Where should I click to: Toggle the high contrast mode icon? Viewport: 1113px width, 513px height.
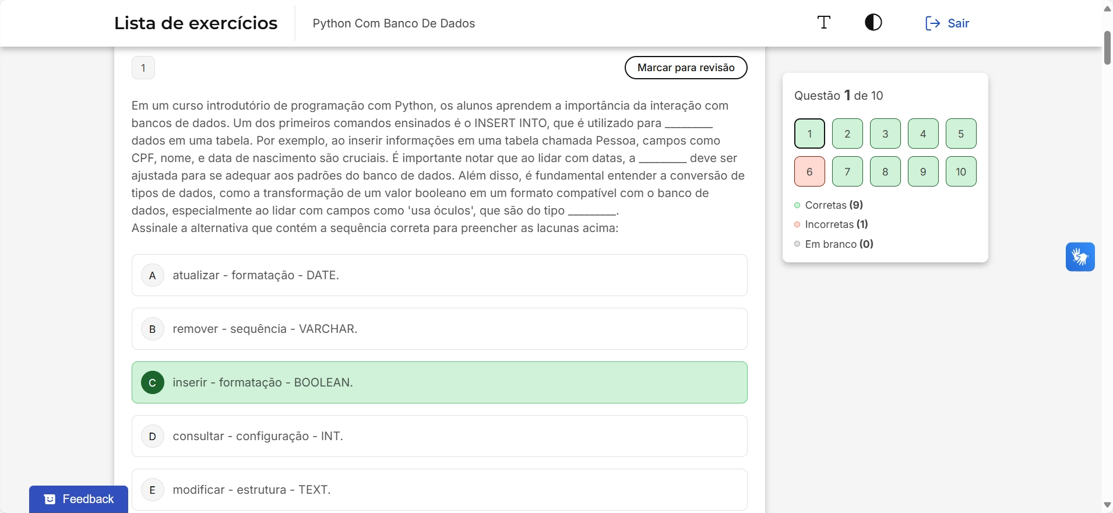point(873,23)
